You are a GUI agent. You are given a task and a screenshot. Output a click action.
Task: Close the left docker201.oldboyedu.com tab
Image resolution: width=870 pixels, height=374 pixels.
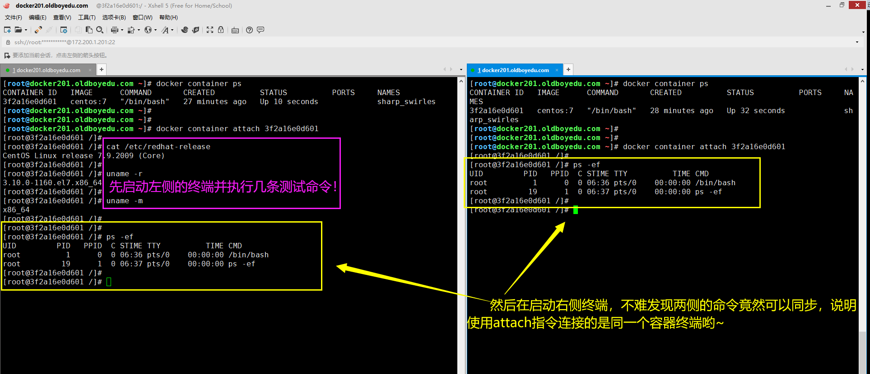pyautogui.click(x=90, y=70)
